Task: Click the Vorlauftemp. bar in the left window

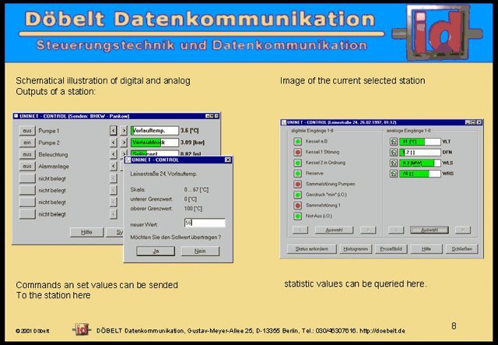Action: (x=155, y=130)
